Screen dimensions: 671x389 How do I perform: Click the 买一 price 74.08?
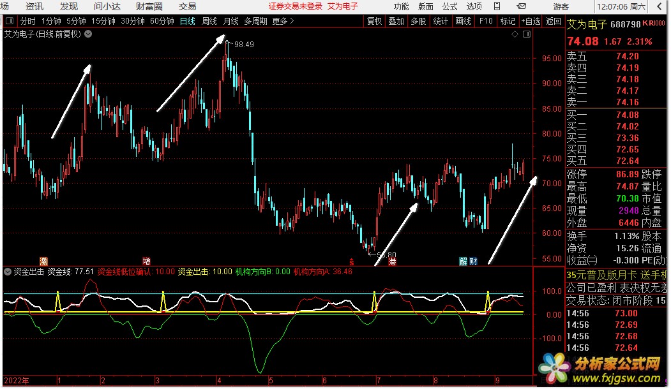(x=628, y=115)
